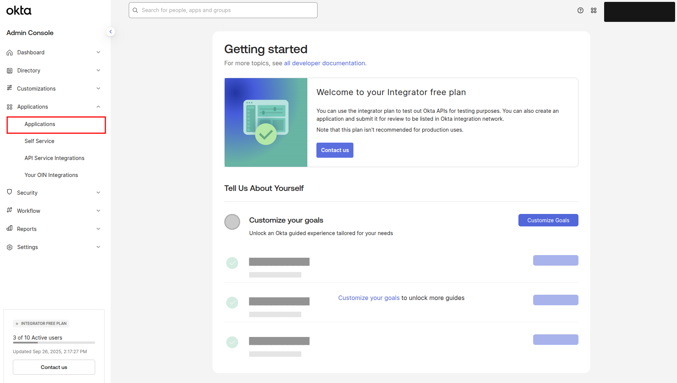Open Your OIN Integrations

tap(51, 175)
